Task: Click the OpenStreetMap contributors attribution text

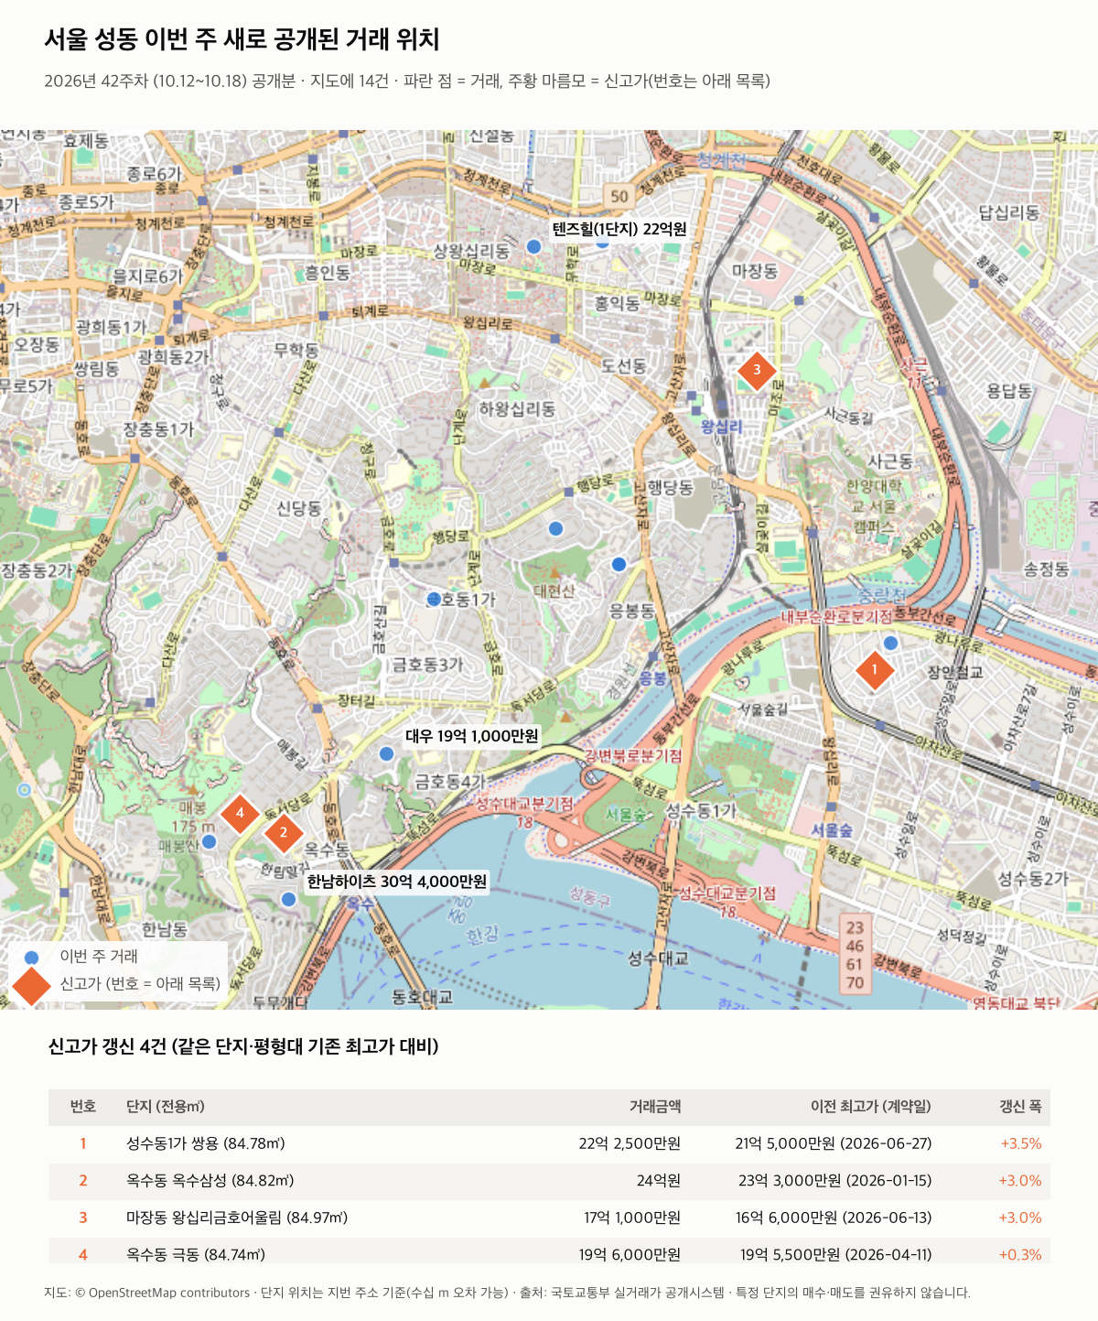Action: click(x=162, y=1293)
